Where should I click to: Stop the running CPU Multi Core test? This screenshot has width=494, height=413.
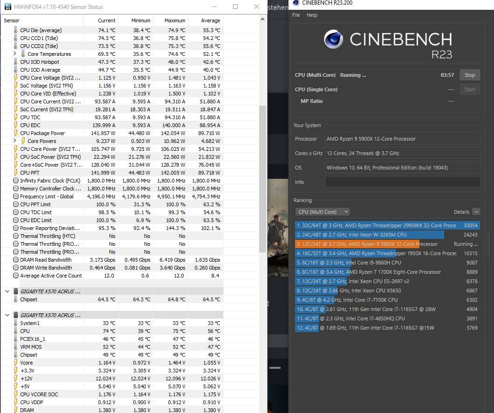469,75
